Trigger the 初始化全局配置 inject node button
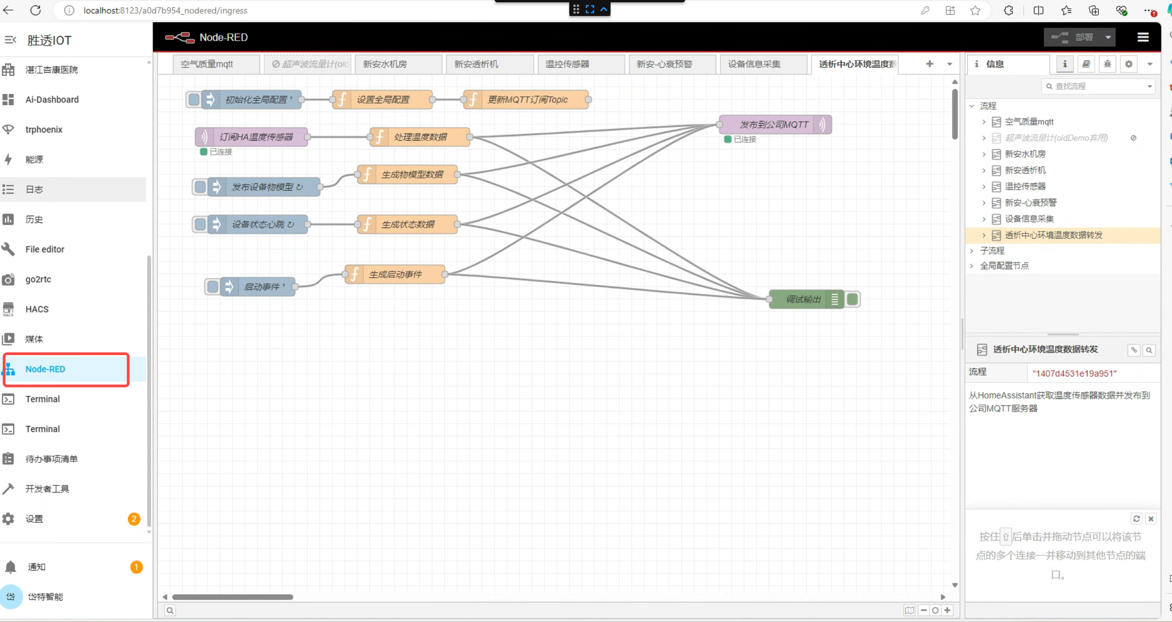 click(x=194, y=100)
